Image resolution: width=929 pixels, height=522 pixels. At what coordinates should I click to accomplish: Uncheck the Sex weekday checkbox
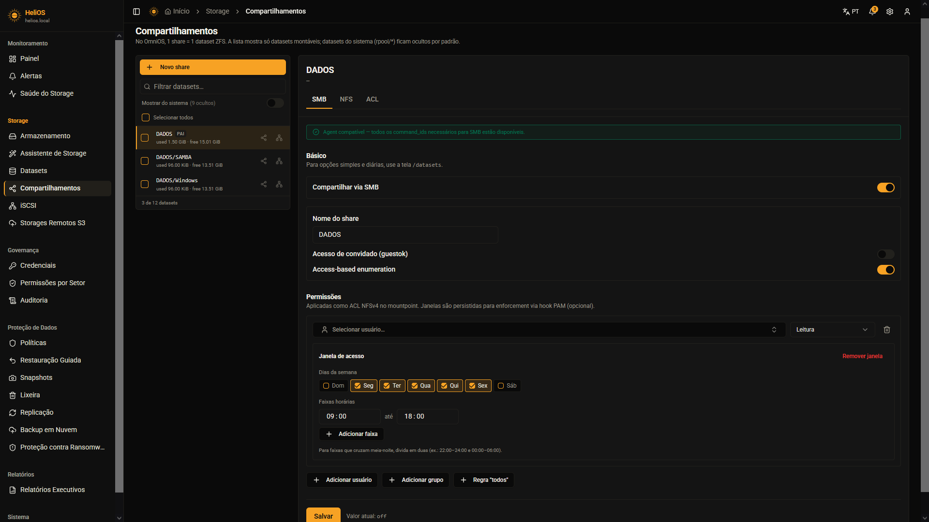[472, 386]
